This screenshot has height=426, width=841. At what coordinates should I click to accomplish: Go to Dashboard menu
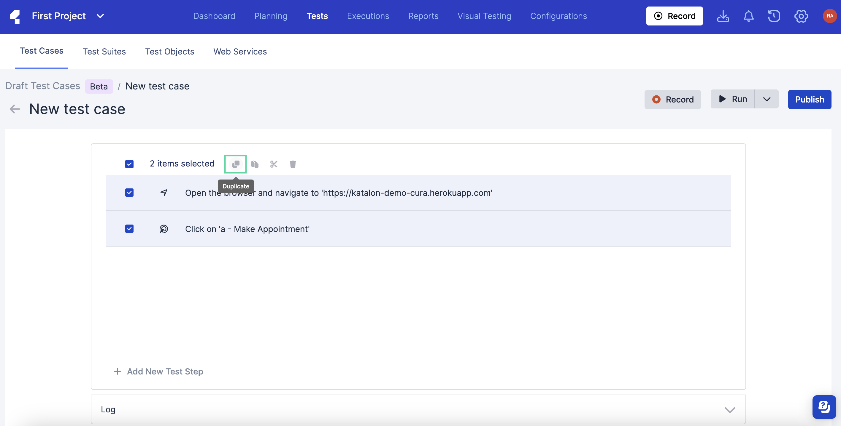pos(214,16)
